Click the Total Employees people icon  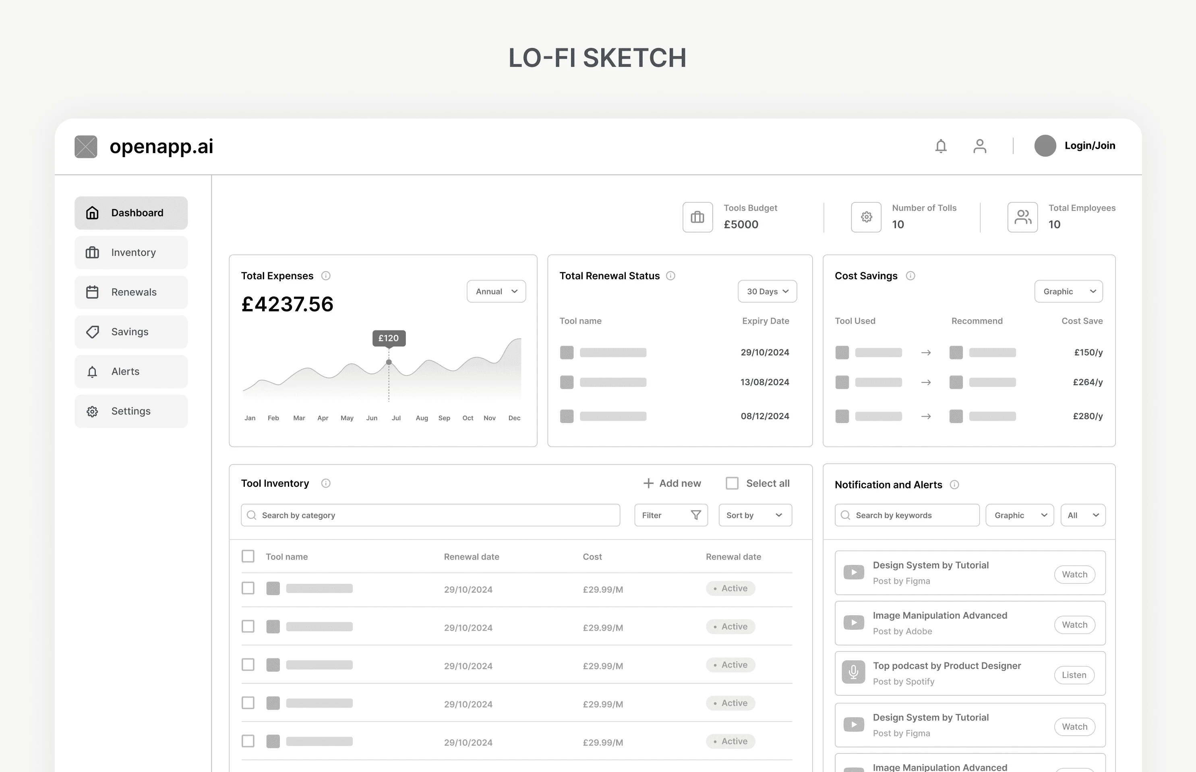[1022, 217]
